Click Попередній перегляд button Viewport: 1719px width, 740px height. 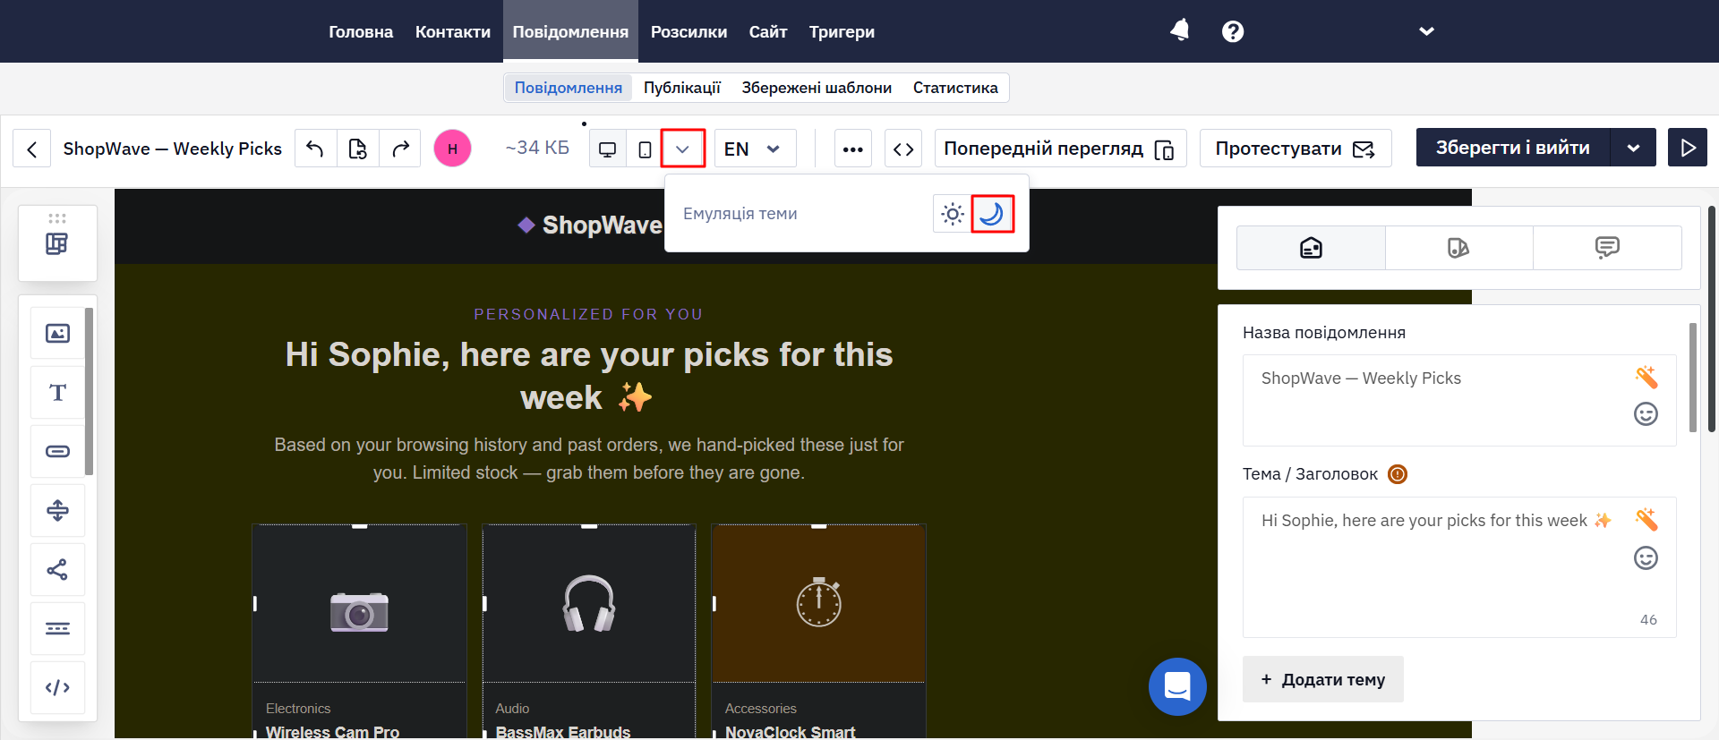point(1060,149)
